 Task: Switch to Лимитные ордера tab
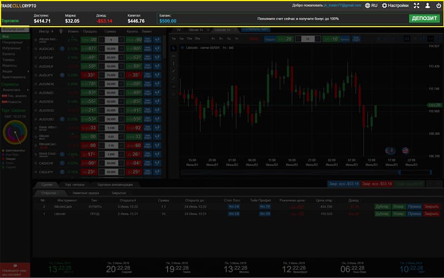[x=85, y=193]
